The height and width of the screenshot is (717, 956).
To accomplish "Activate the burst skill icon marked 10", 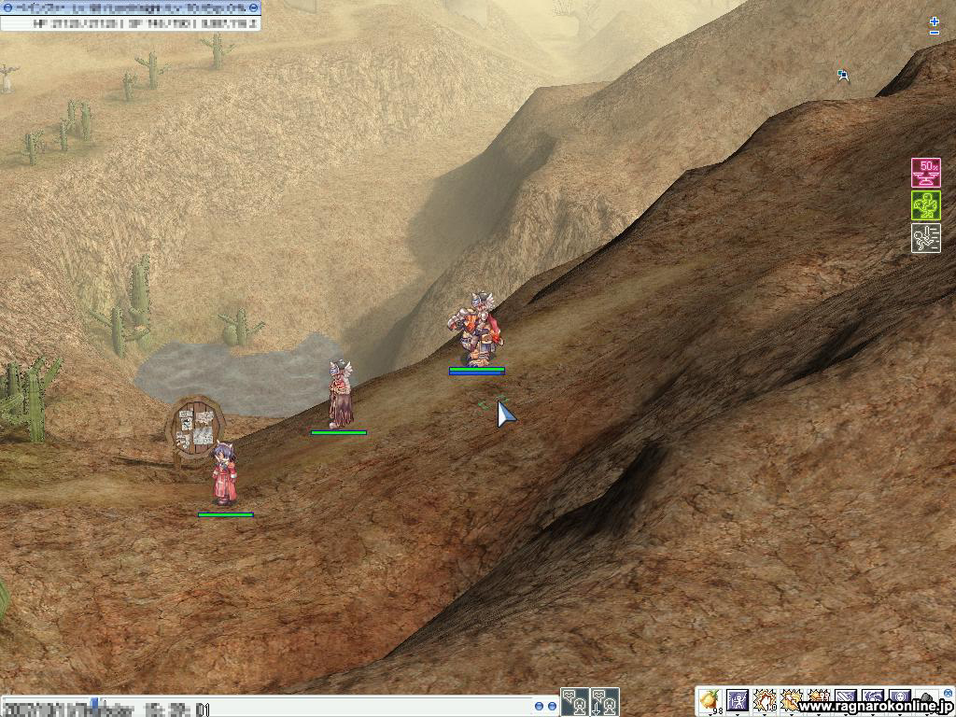I will click(x=766, y=700).
